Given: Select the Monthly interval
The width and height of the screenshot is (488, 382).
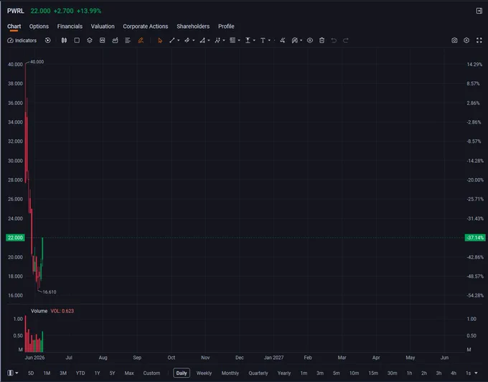Looking at the screenshot, I should point(230,373).
